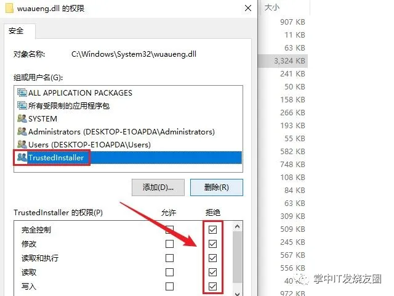394x296 pixels.
Task: Click the 11 KB size cell
Action: click(x=294, y=35)
